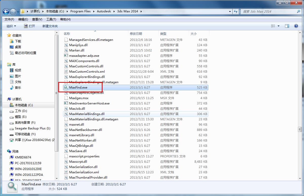Click the Libraries icon in sidebar
Screen dimensions: 304x196
tap(9, 65)
